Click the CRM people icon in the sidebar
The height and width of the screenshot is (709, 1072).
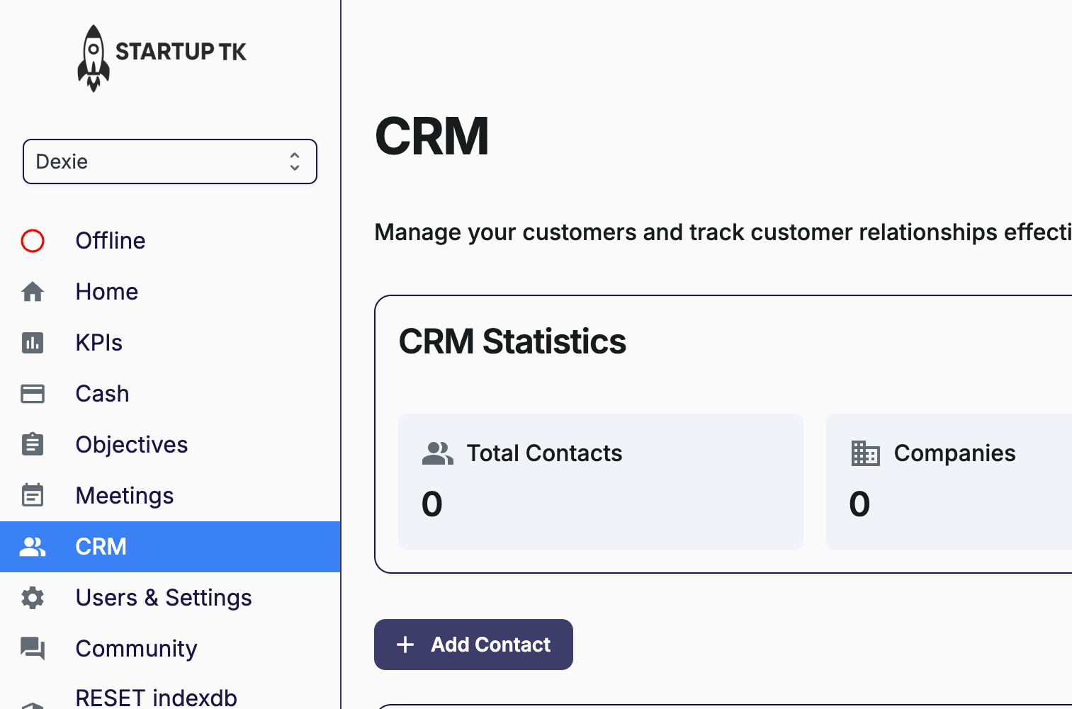click(33, 546)
